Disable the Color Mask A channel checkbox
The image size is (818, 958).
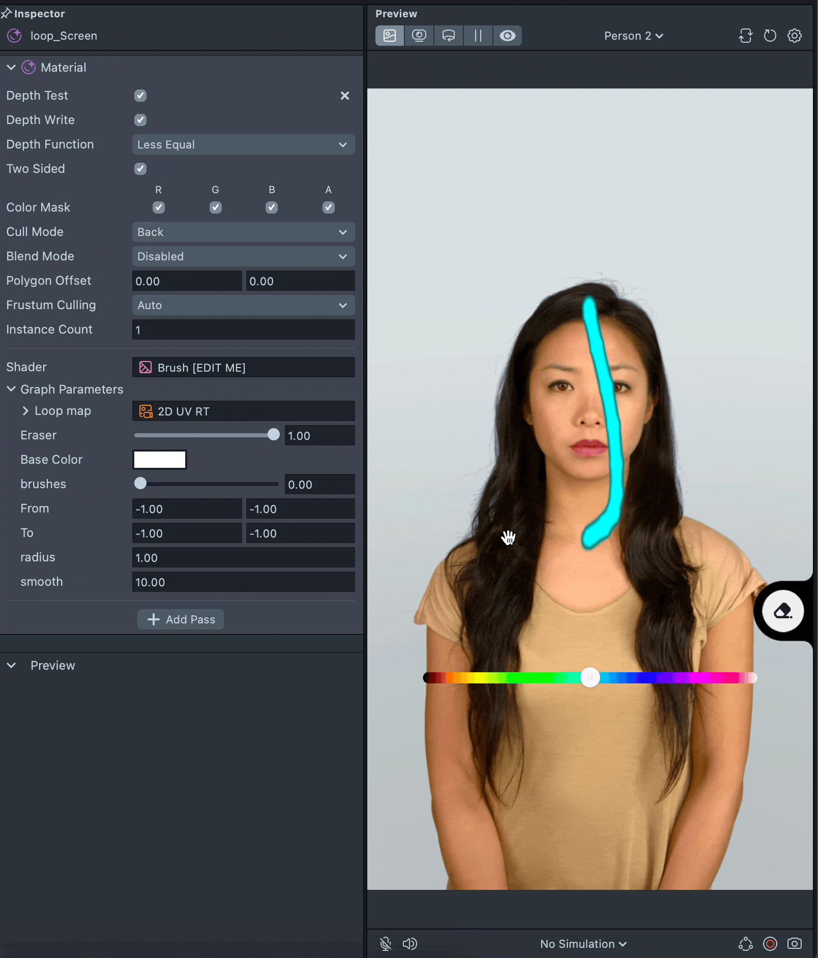pos(329,207)
